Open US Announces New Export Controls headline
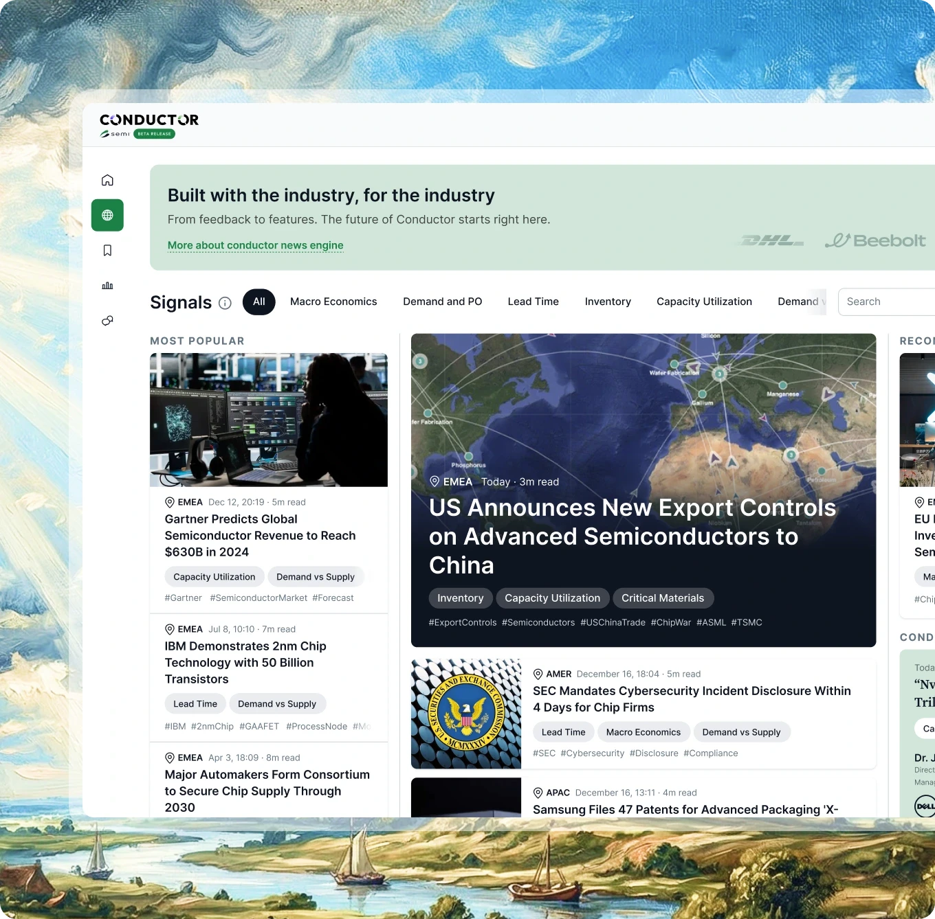This screenshot has height=919, width=935. [x=632, y=536]
